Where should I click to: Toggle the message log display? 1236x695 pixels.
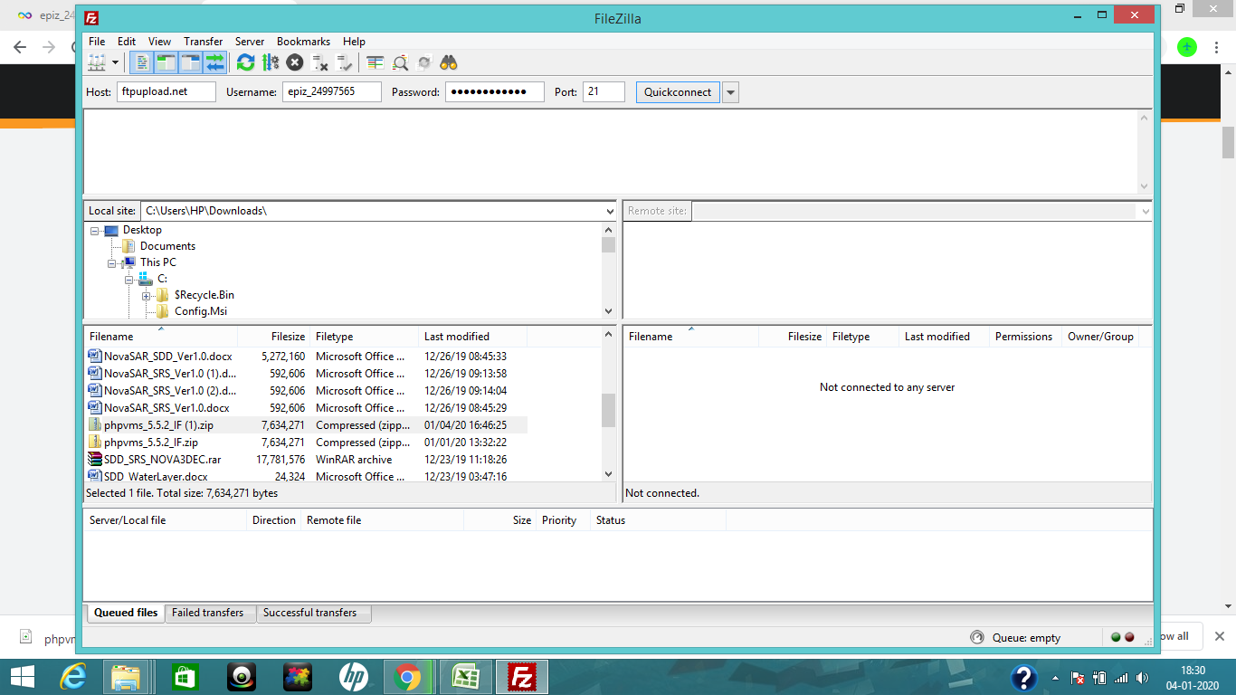[142, 62]
